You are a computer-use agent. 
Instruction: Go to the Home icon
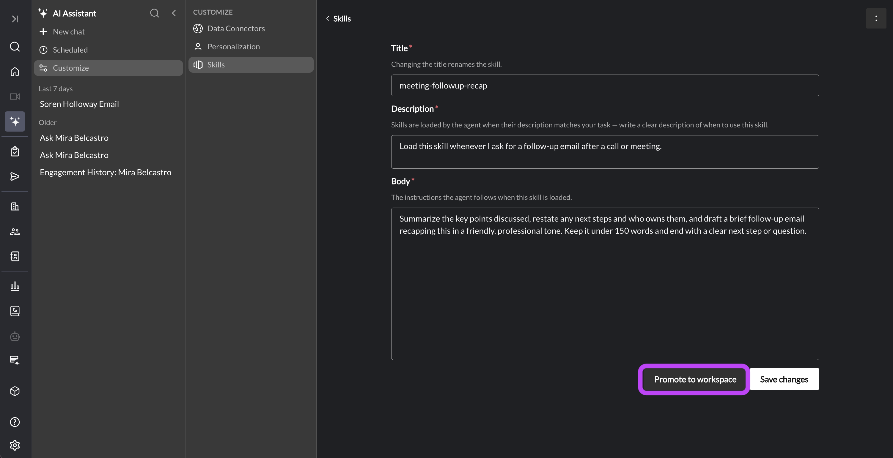point(15,71)
